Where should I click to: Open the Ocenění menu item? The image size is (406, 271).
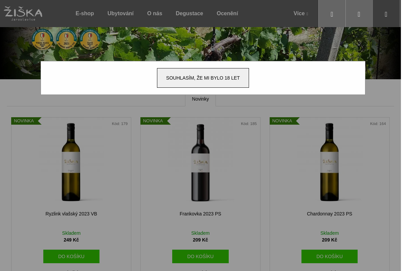(227, 14)
